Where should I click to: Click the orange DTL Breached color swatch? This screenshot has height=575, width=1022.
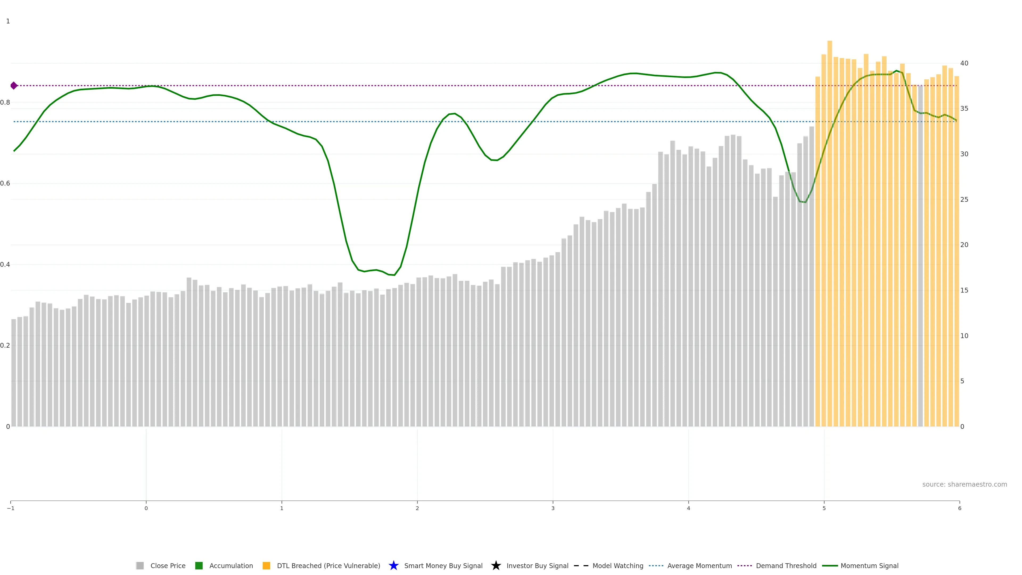266,565
